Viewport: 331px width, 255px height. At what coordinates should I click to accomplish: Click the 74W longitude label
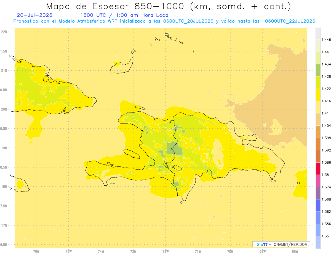[101, 251]
